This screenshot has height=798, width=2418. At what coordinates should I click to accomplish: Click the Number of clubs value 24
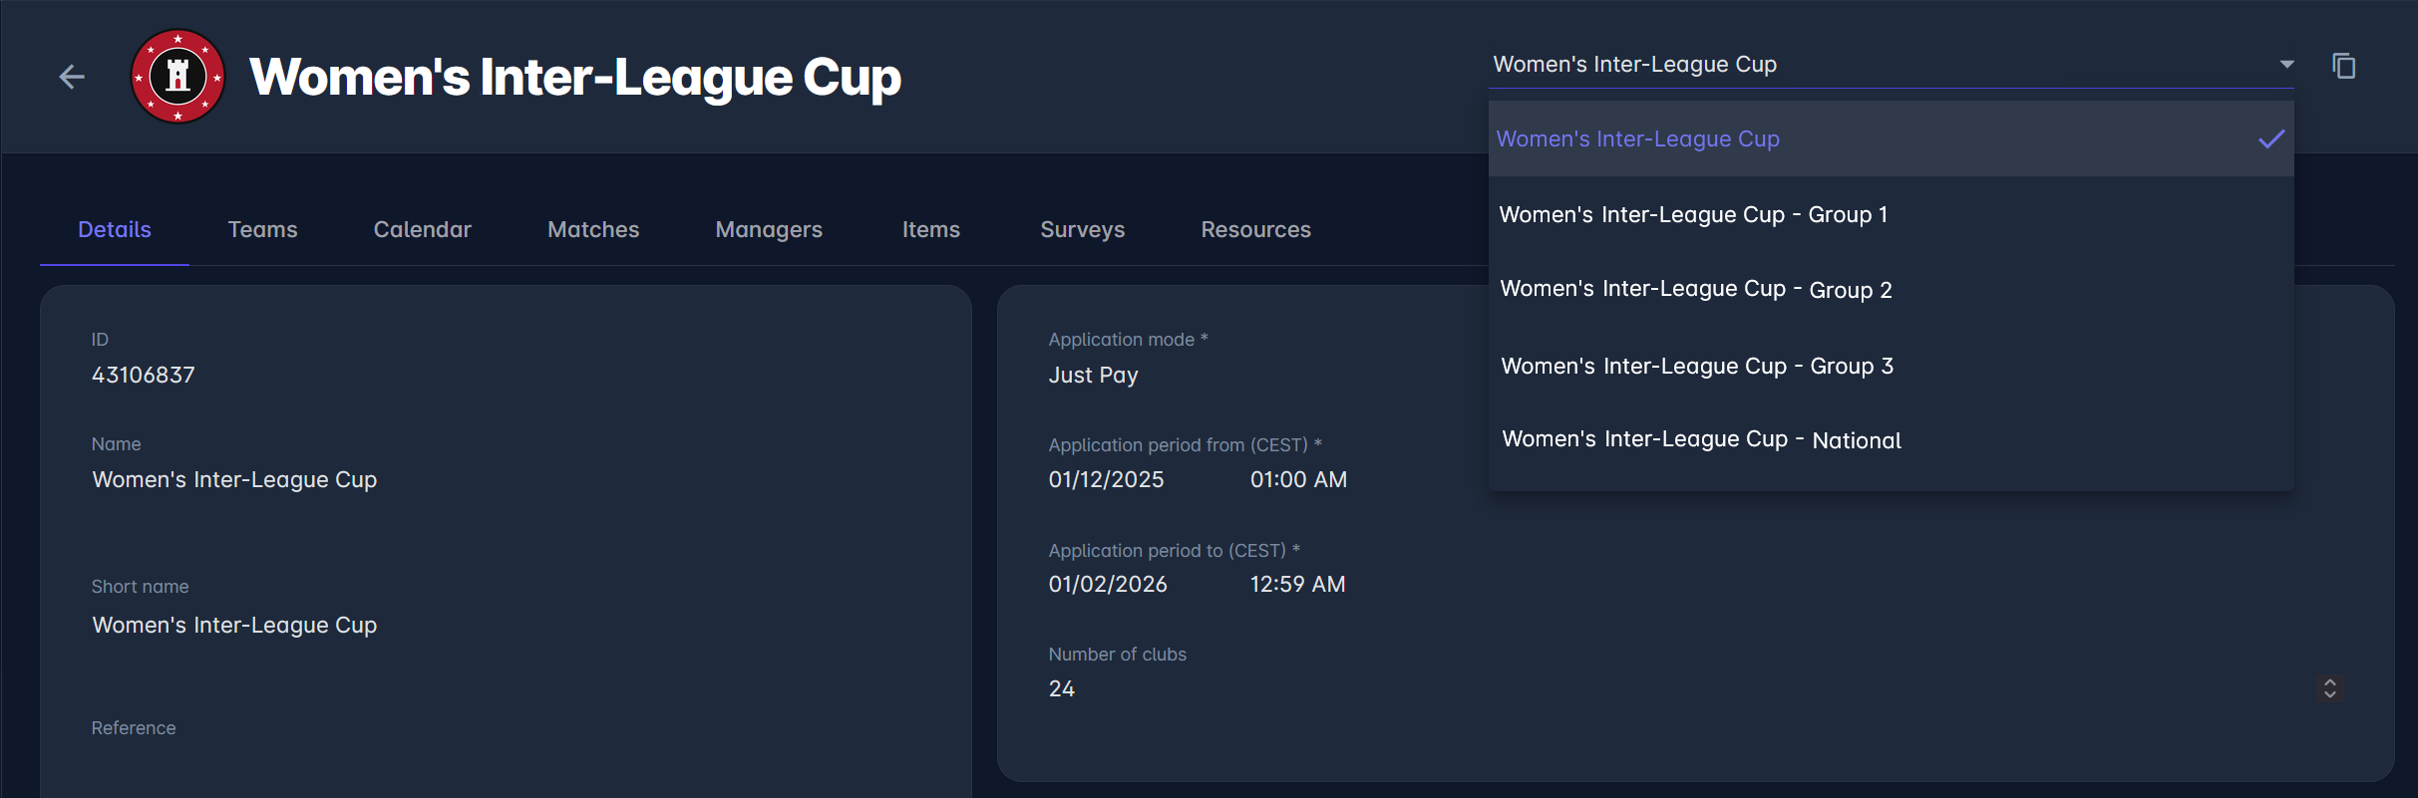[1062, 688]
